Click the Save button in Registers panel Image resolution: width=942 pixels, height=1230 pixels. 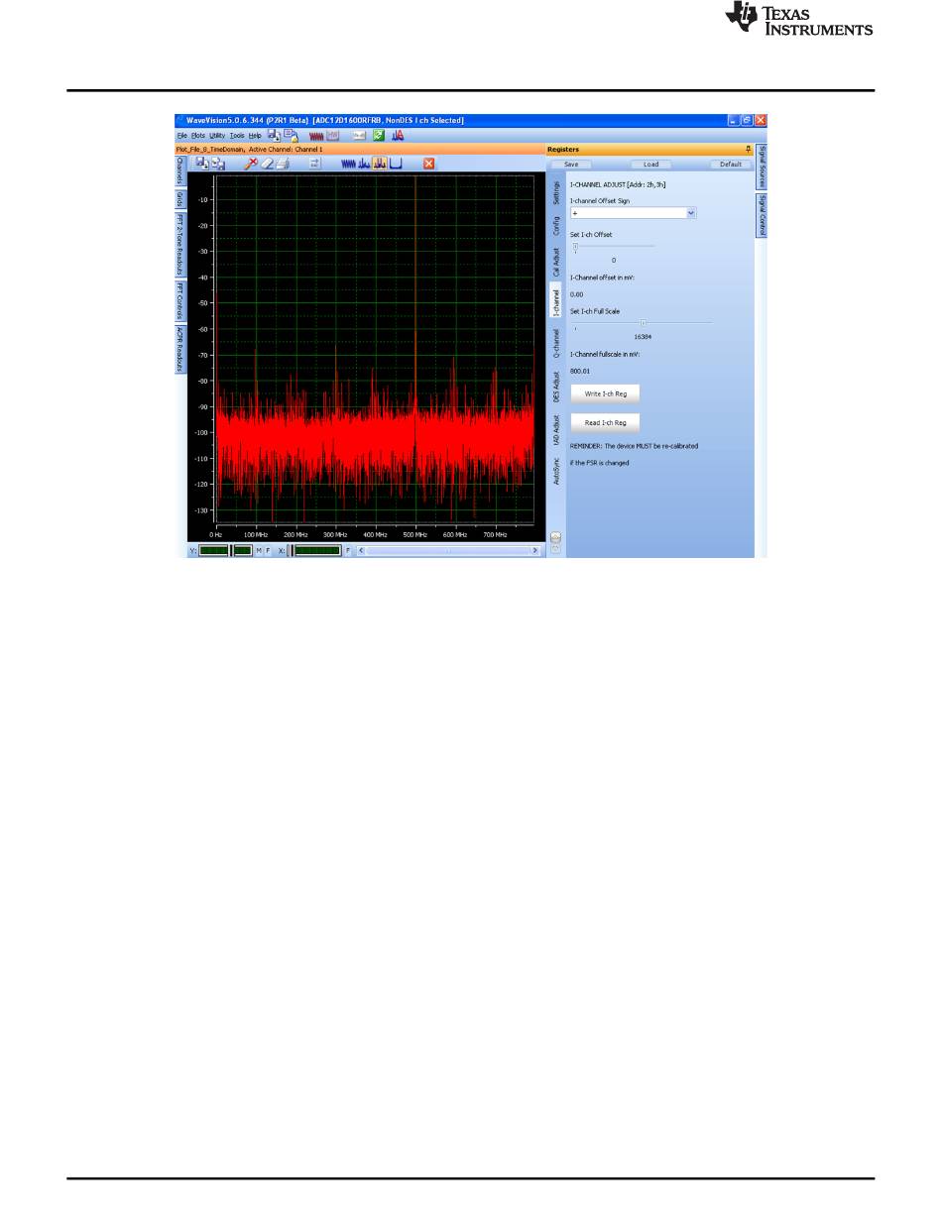(572, 165)
